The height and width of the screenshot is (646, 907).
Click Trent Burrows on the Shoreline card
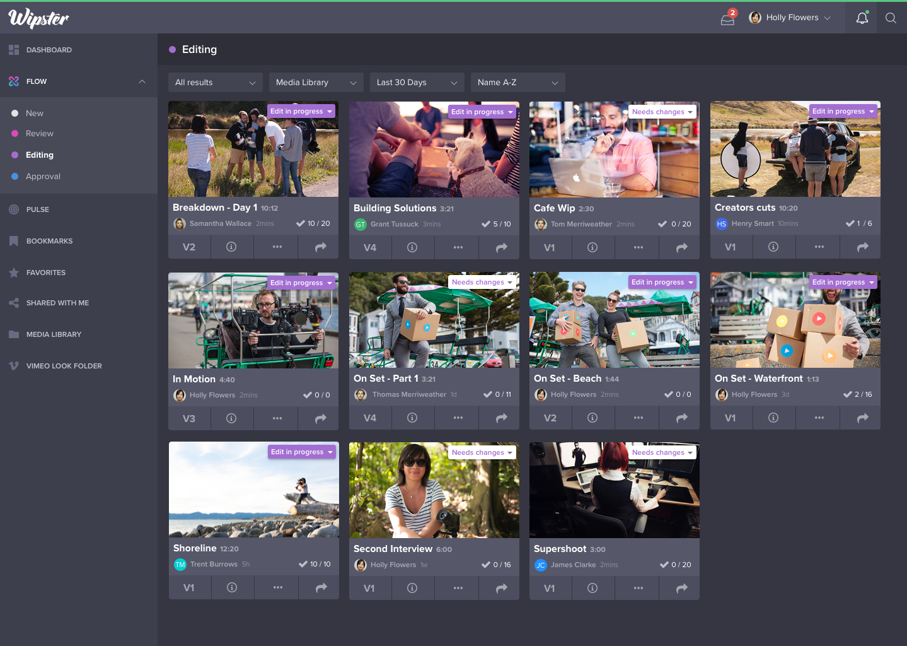[214, 564]
